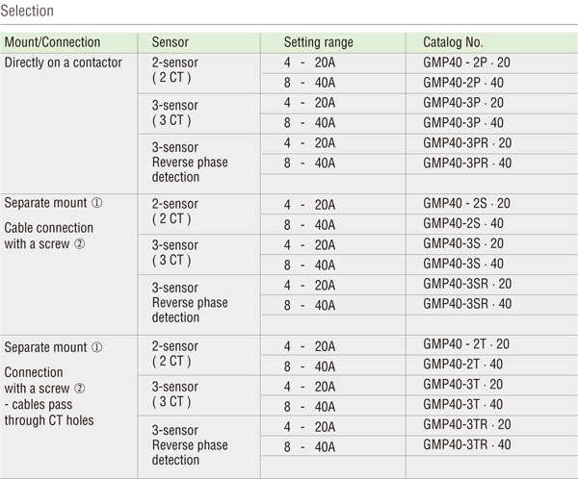Select catalog number GMP40-2S · 40

467,223
